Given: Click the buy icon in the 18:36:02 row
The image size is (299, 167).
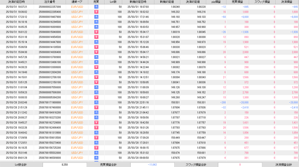Looking at the screenshot, I should (96, 12).
